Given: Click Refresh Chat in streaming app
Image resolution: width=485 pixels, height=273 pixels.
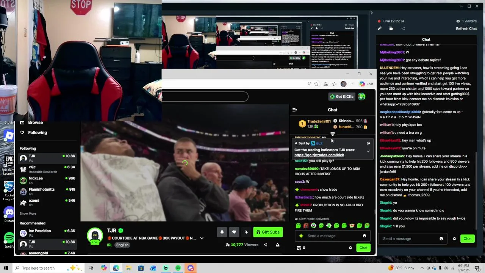Looking at the screenshot, I should tap(466, 29).
